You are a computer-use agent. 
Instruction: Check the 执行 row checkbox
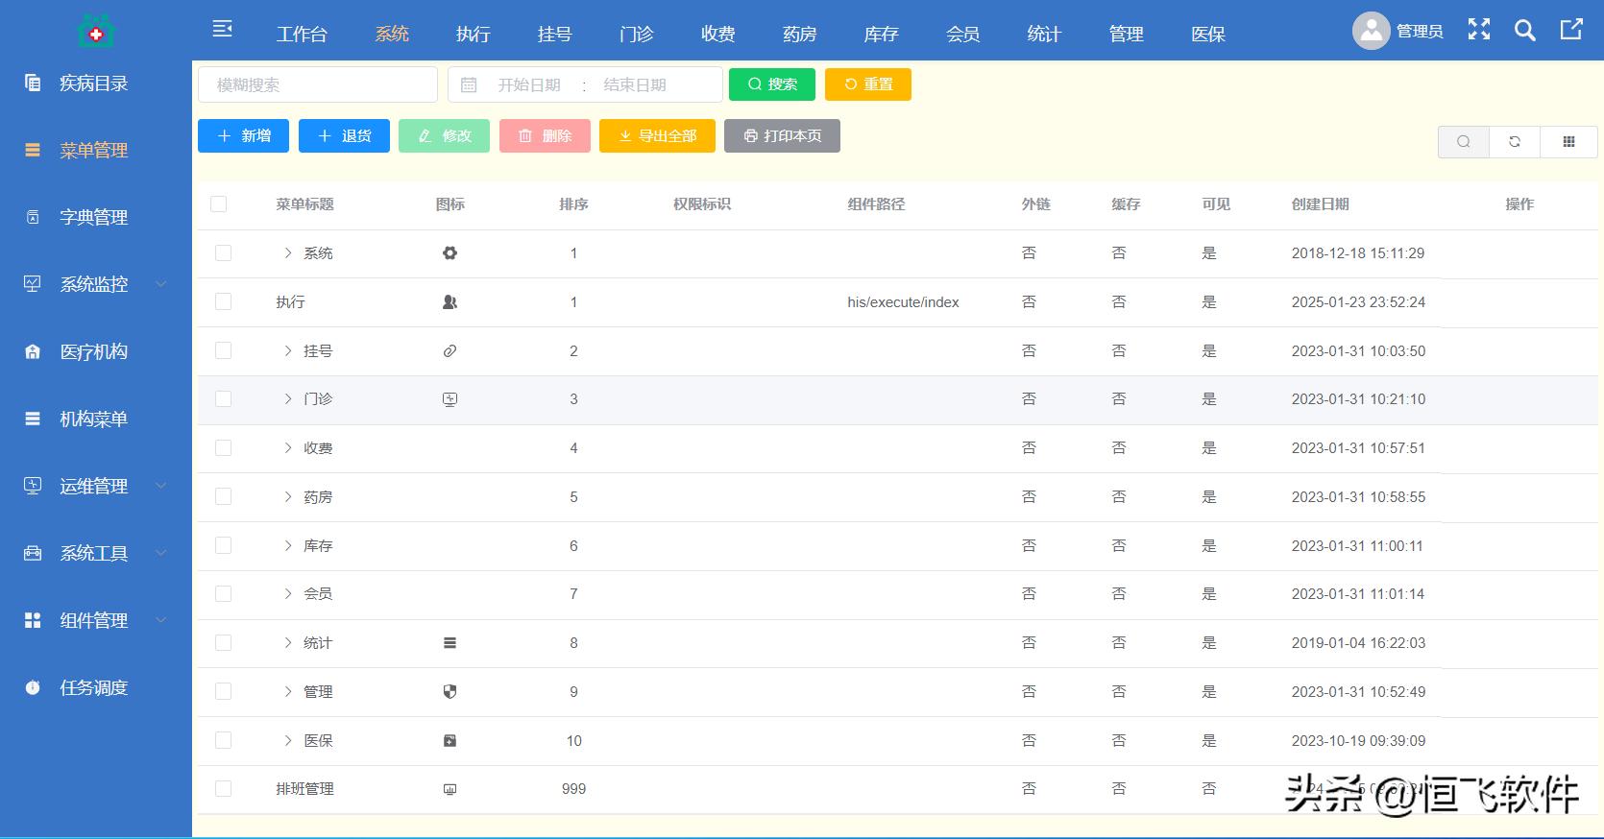(x=224, y=301)
